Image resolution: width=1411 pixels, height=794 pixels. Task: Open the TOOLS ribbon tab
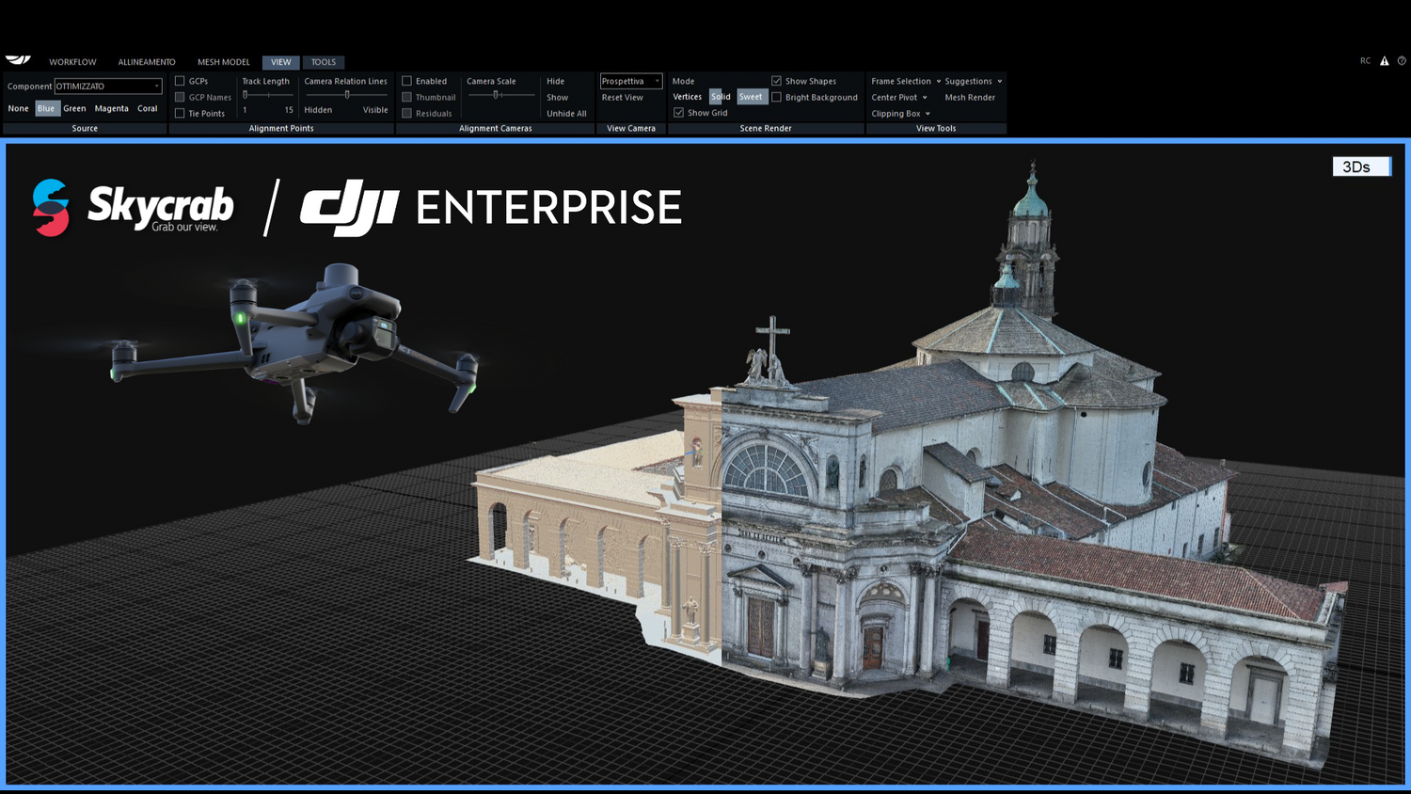(x=324, y=62)
